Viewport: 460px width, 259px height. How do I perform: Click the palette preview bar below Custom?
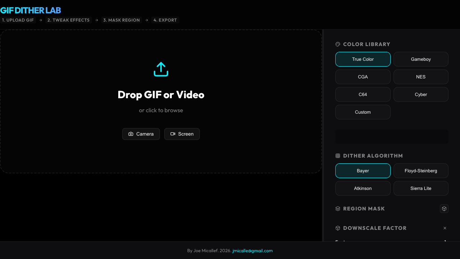coord(392,137)
